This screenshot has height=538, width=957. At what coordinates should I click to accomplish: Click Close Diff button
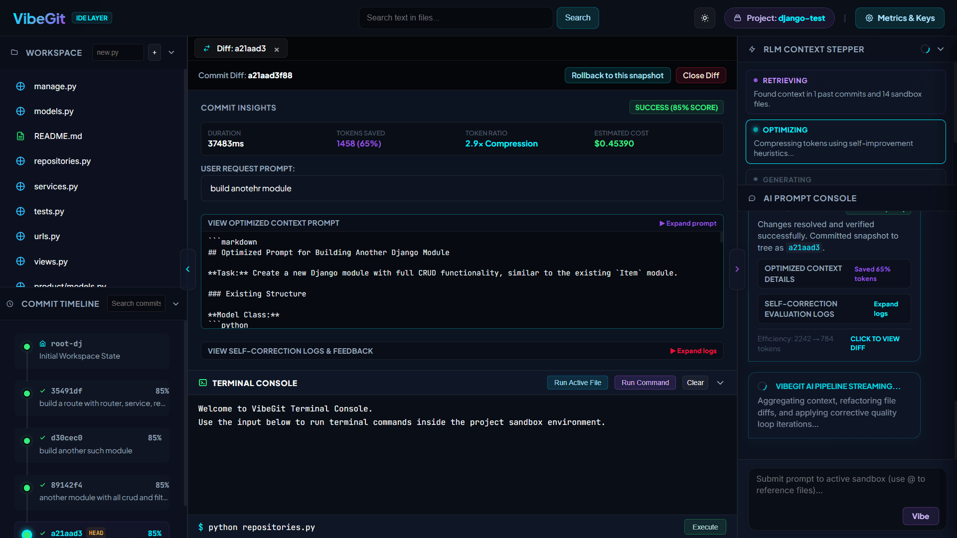click(x=701, y=75)
